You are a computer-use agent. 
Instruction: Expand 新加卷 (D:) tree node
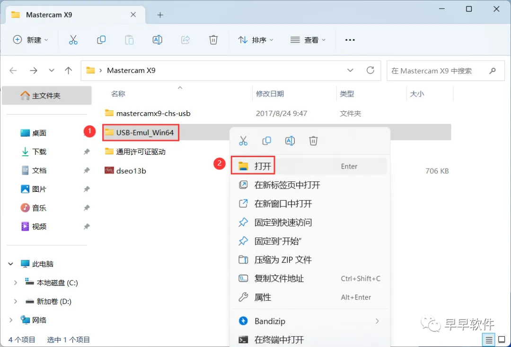[15, 302]
